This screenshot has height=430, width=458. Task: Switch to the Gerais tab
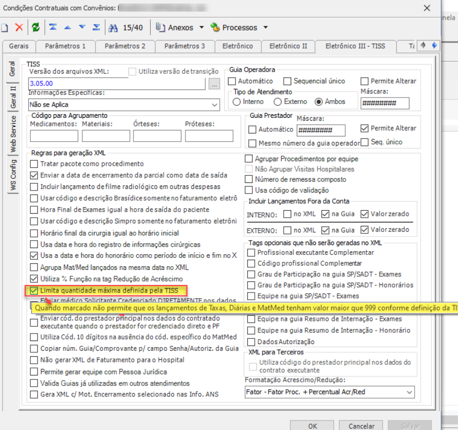point(19,46)
